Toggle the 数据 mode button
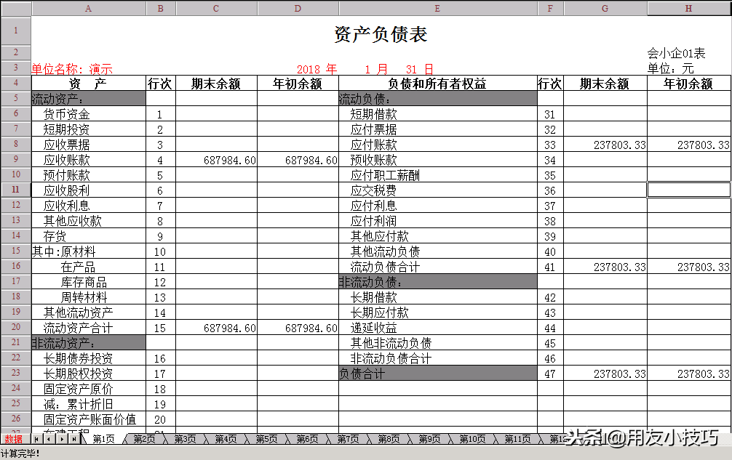732x460 pixels. [14, 439]
